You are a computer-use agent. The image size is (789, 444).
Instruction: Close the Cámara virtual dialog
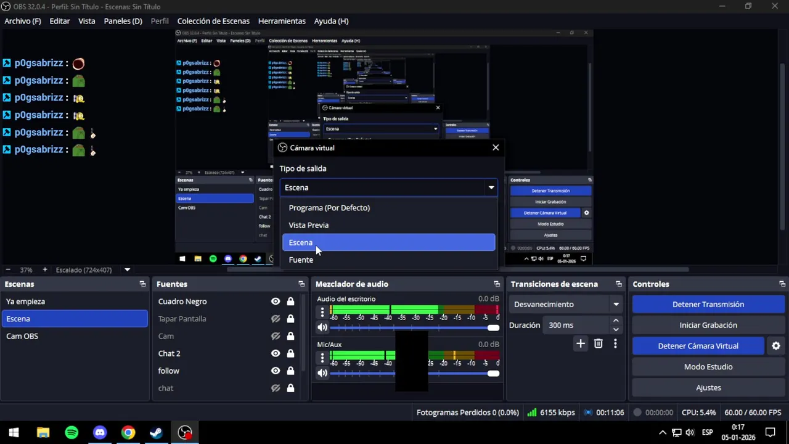(x=496, y=148)
